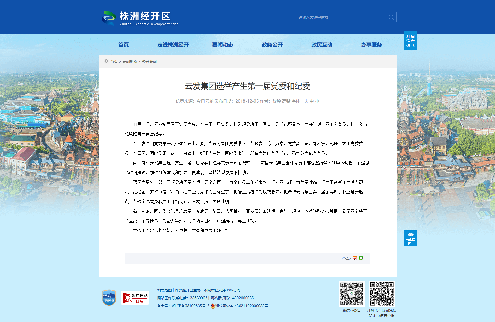The width and height of the screenshot is (495, 322).
Task: Click the 作者：黎玲 高斐 text
Action: 275,101
